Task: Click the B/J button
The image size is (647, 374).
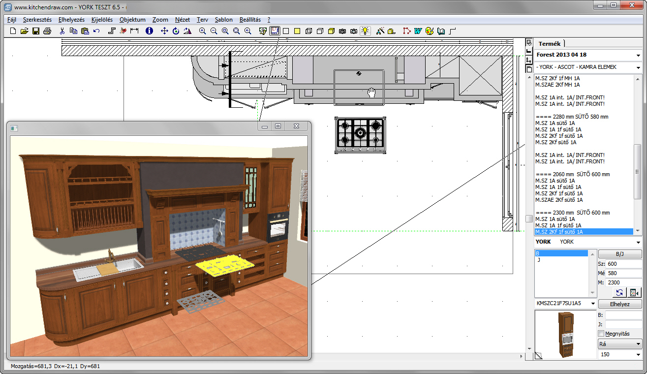Action: pyautogui.click(x=620, y=254)
